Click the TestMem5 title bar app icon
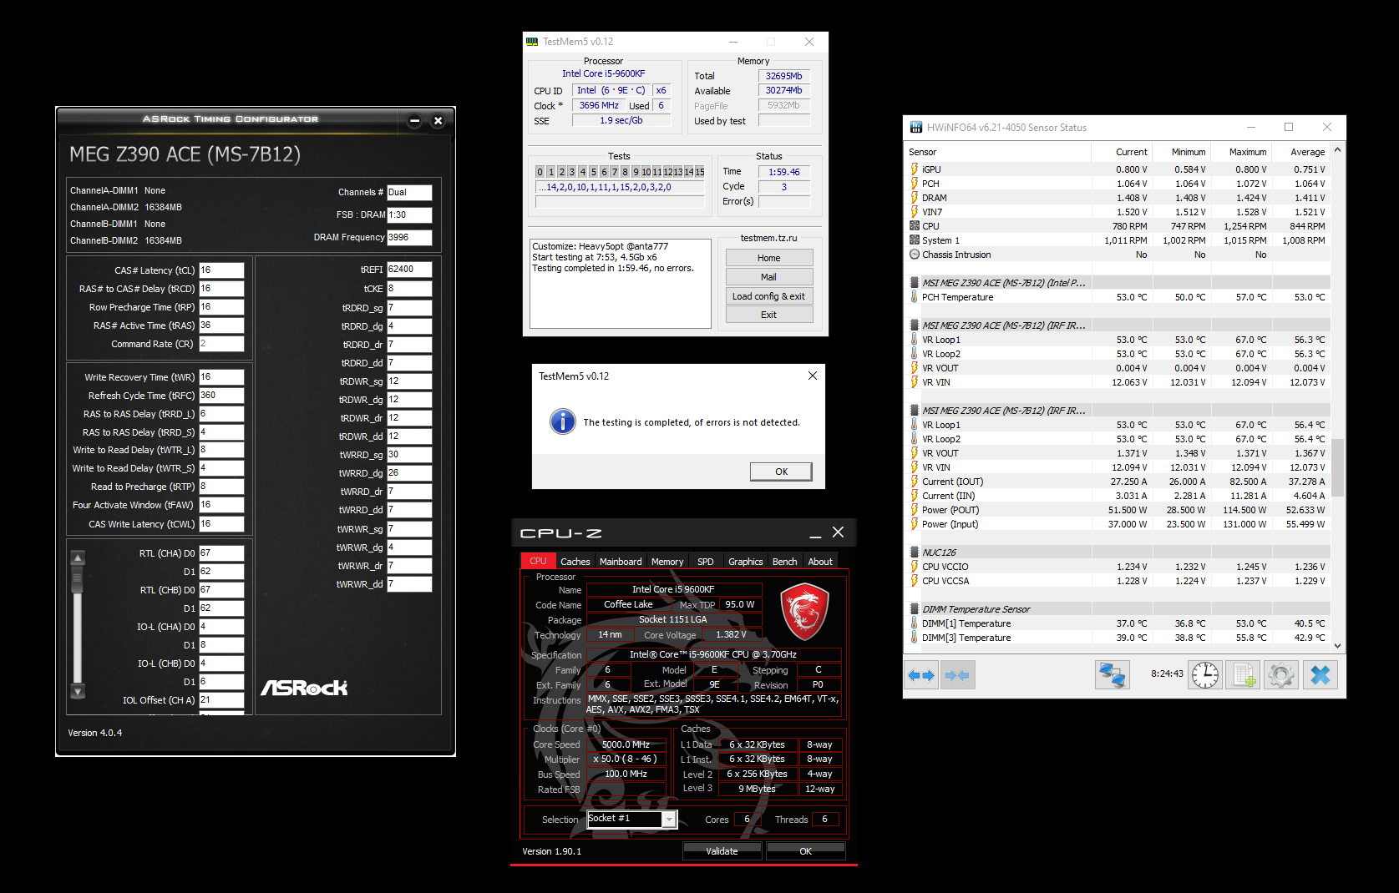The height and width of the screenshot is (893, 1399). (532, 42)
